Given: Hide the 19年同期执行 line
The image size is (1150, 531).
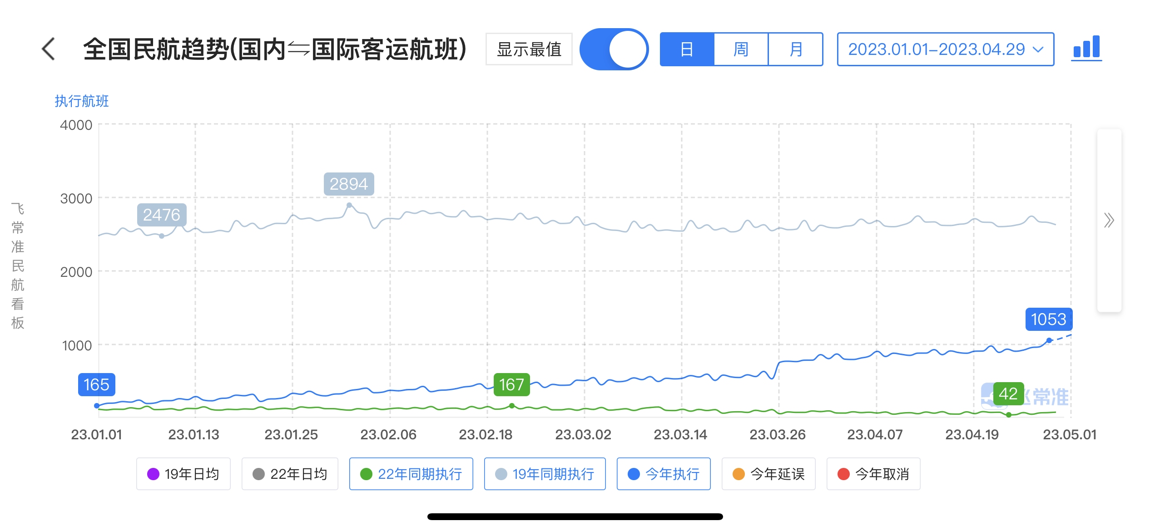Looking at the screenshot, I should pyautogui.click(x=545, y=474).
